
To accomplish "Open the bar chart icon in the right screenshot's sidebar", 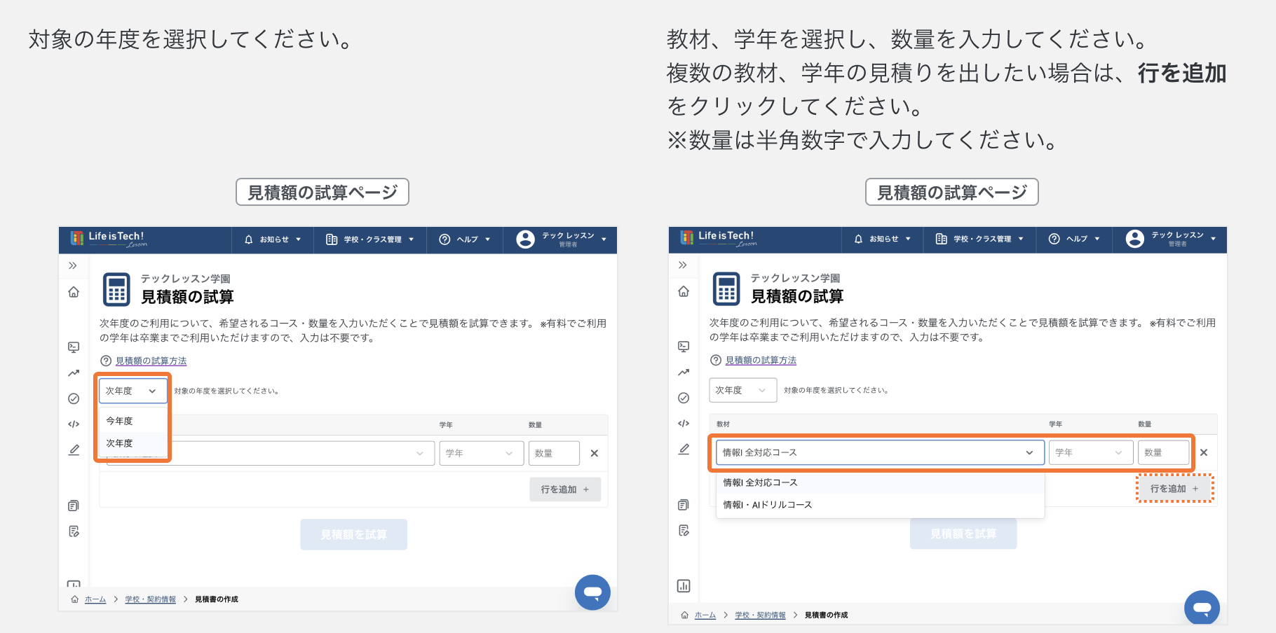I will (684, 586).
